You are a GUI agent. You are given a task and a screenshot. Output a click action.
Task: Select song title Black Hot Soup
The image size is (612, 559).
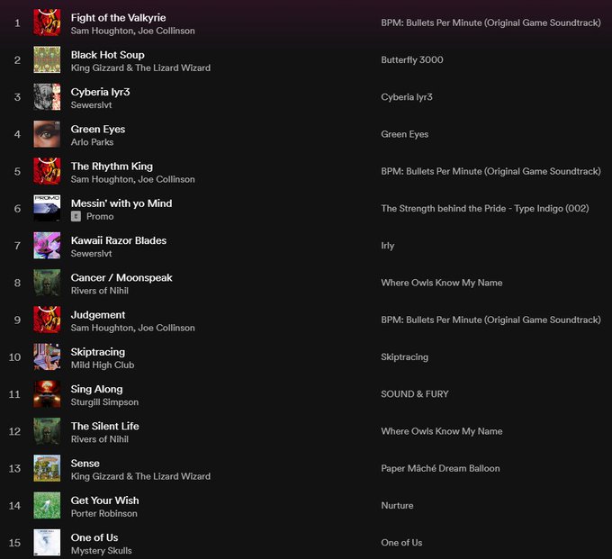pos(108,55)
